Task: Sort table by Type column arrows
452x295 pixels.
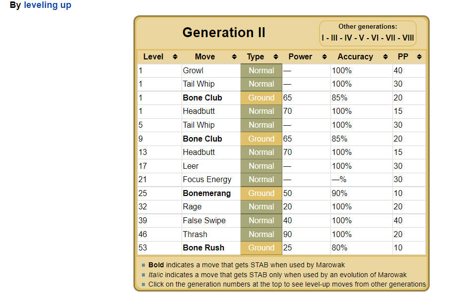Action: [x=276, y=56]
